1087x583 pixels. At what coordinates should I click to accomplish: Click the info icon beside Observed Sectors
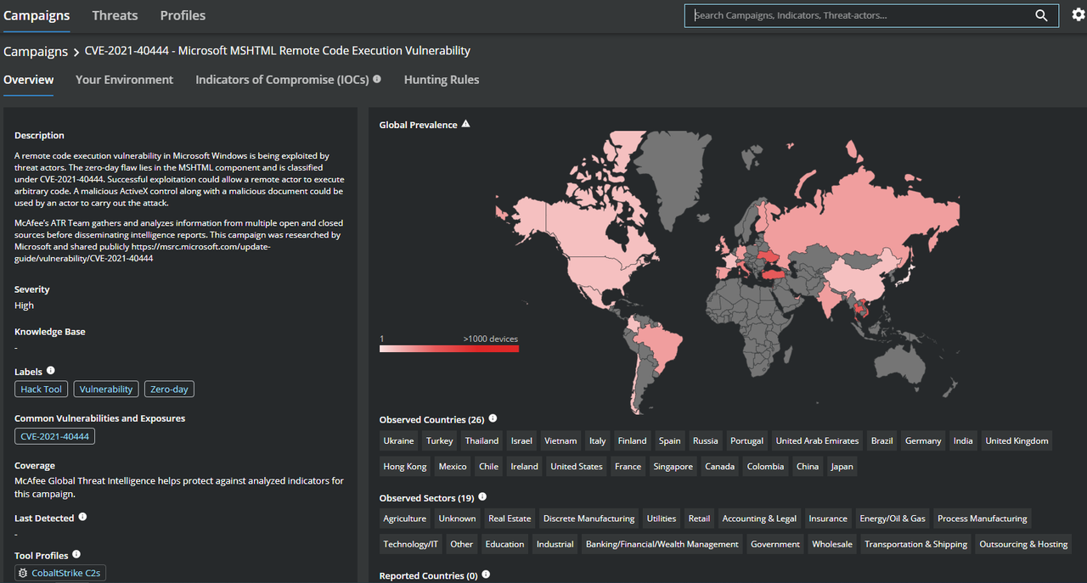tap(482, 496)
